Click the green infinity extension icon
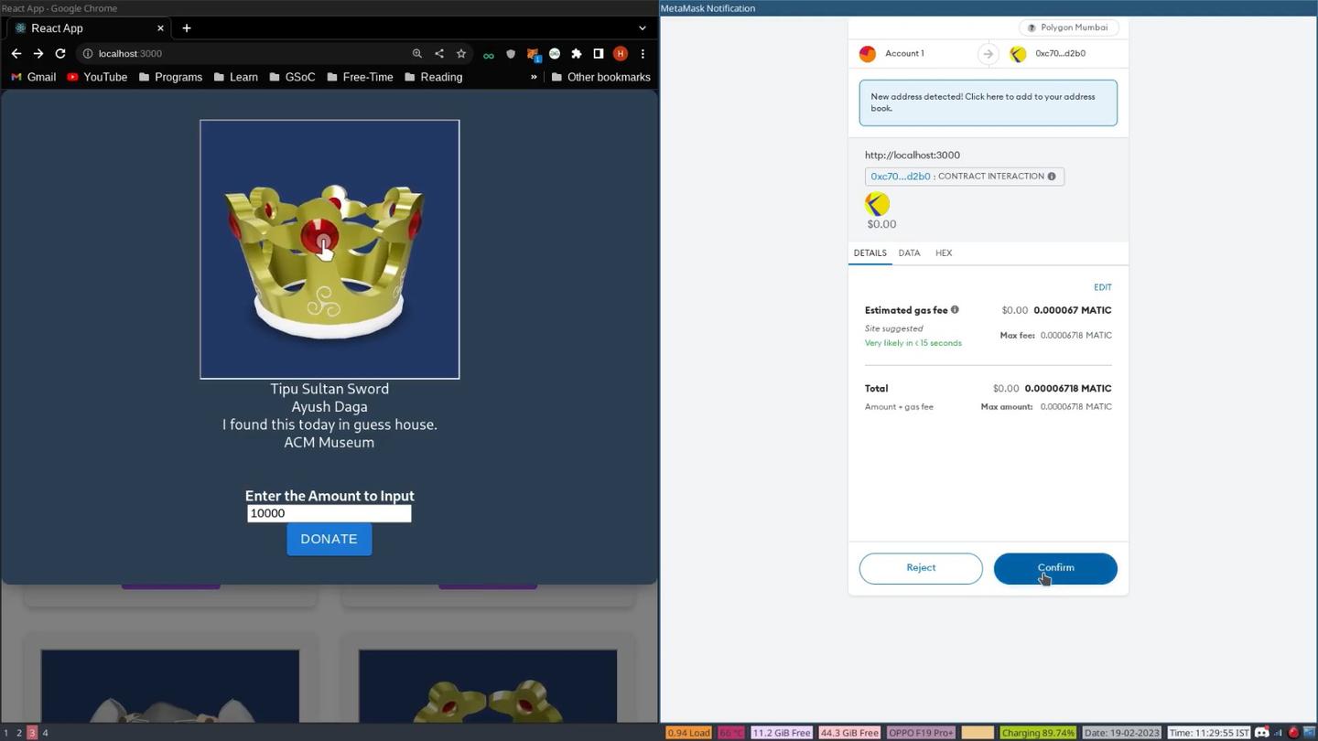Image resolution: width=1318 pixels, height=741 pixels. 489,55
